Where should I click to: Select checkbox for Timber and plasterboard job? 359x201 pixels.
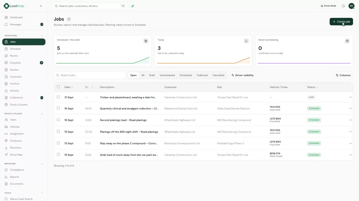tap(58, 97)
